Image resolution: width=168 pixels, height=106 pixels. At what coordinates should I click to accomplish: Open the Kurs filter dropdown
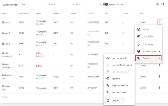coord(88,4)
